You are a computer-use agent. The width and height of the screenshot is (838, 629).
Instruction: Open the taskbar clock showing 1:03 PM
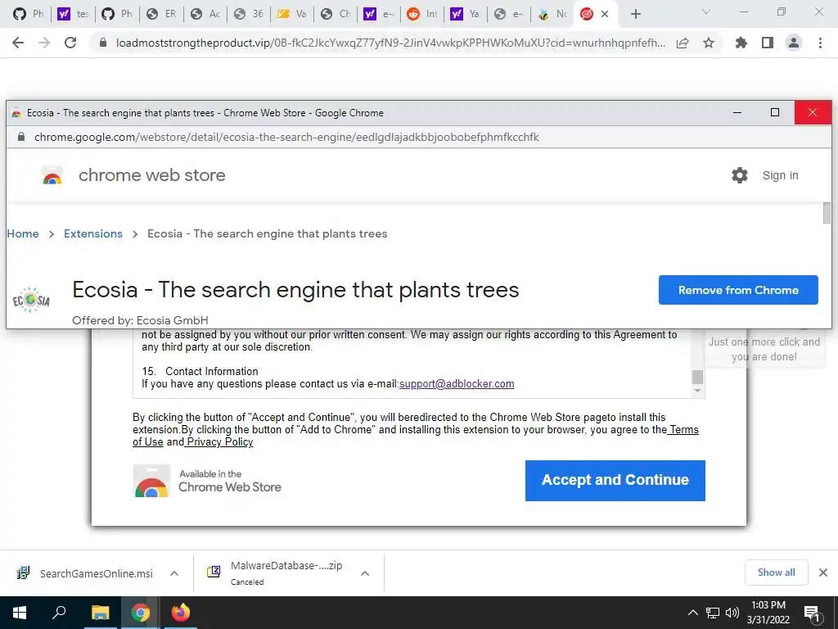pos(768,613)
